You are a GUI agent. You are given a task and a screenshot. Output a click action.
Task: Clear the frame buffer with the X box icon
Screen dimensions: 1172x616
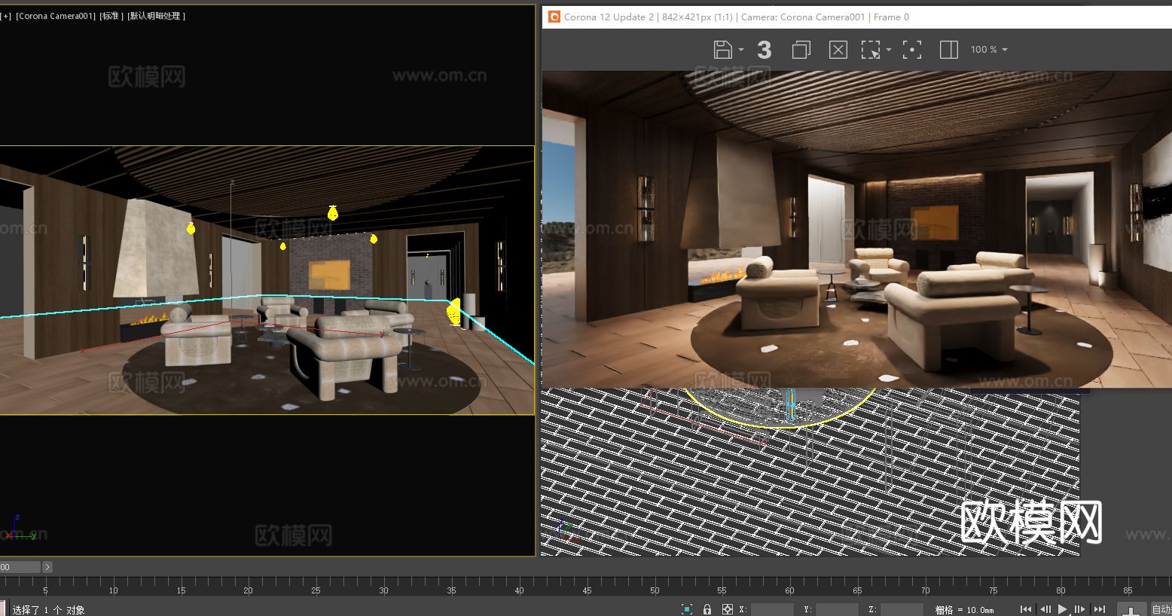point(838,50)
